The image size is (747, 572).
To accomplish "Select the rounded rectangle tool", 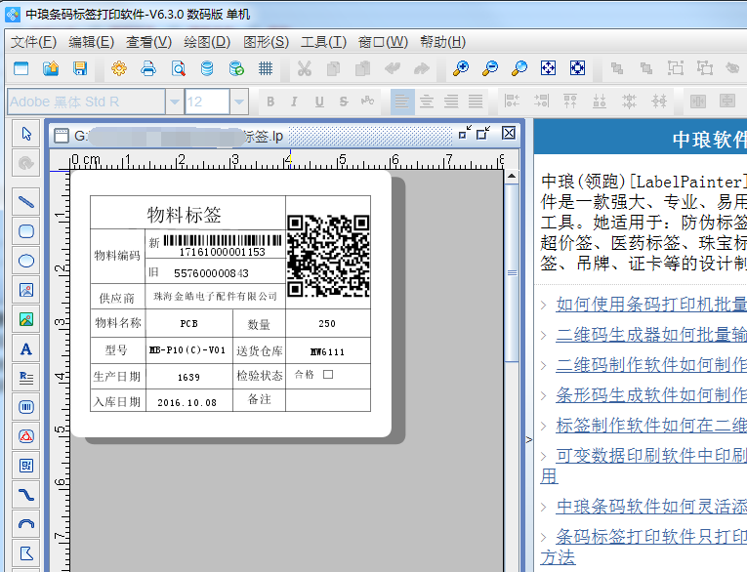I will [26, 231].
